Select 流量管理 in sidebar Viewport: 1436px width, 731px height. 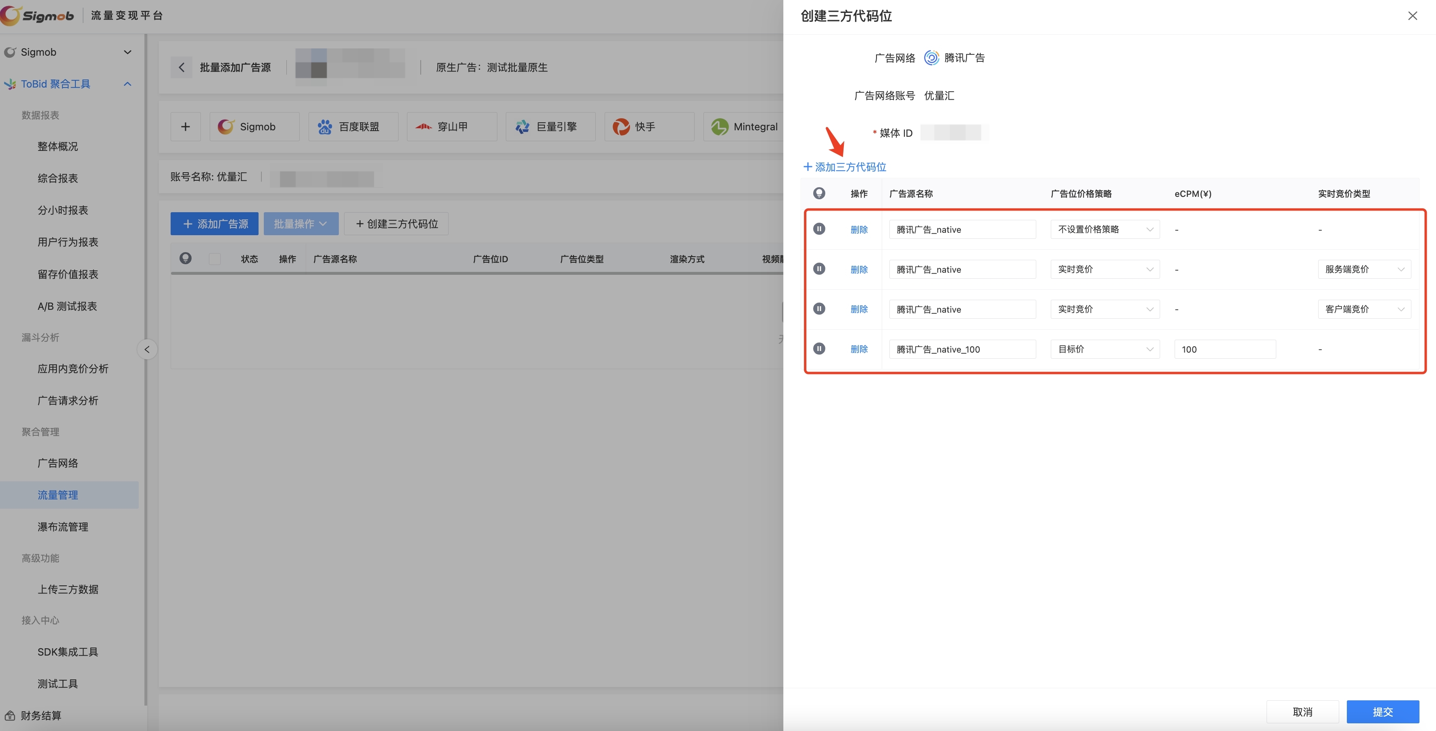click(x=69, y=495)
